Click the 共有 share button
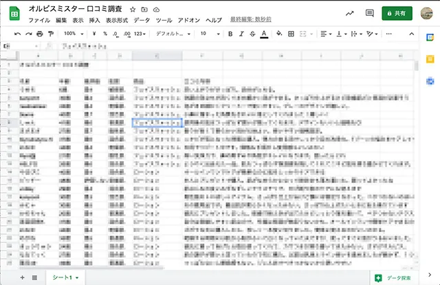This screenshot has height=285, width=440. (x=397, y=13)
